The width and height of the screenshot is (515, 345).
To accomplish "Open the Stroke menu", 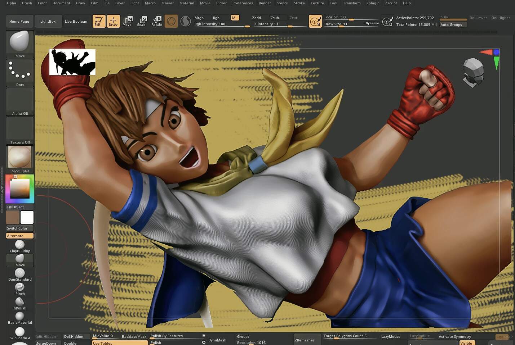I will point(299,3).
